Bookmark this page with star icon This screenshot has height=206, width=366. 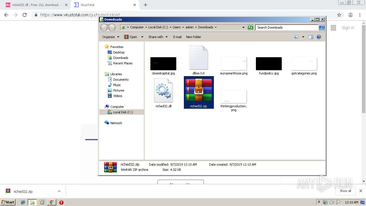(x=339, y=15)
